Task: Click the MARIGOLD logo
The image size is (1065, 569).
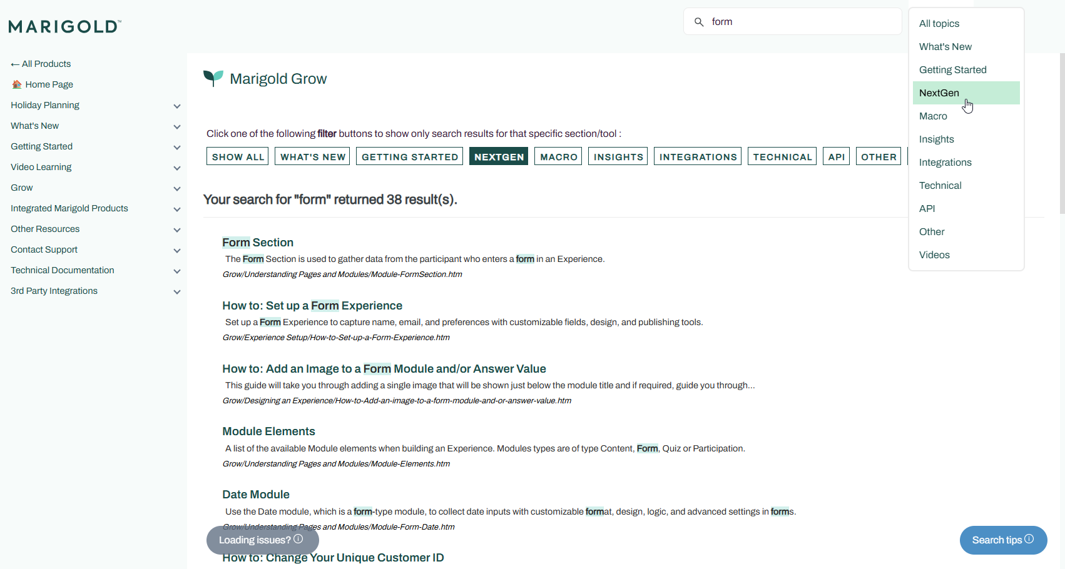Action: 64,26
